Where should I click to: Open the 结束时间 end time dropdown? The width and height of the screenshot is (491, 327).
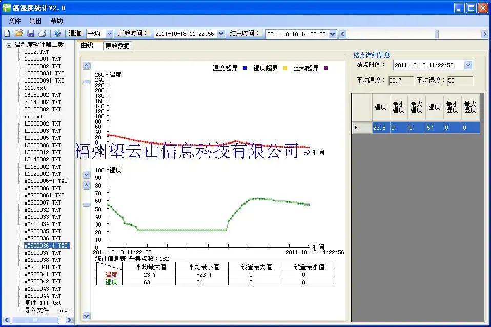click(x=333, y=34)
